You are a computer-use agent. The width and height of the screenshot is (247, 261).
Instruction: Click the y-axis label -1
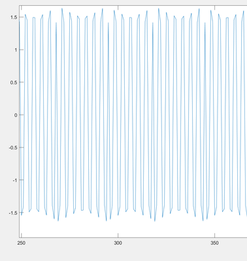[x=15, y=180]
